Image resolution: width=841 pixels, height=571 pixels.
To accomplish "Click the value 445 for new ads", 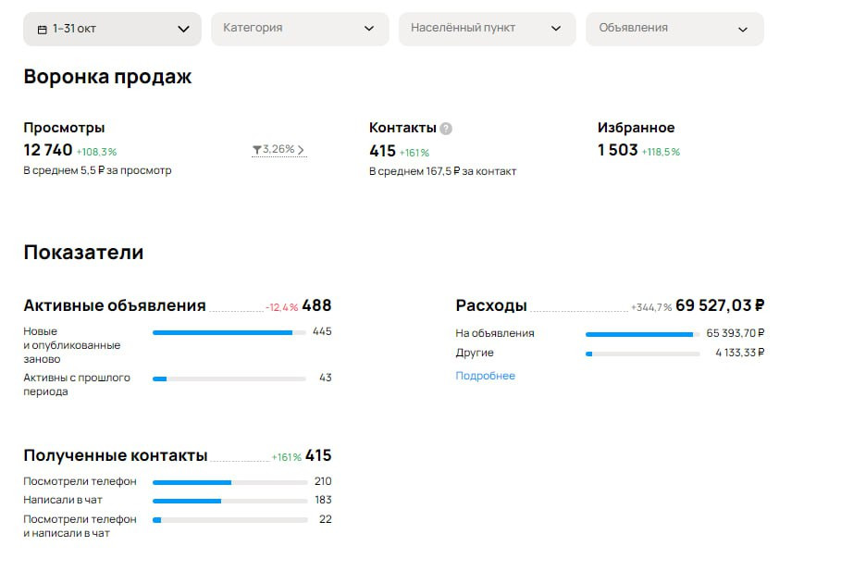I will [322, 331].
